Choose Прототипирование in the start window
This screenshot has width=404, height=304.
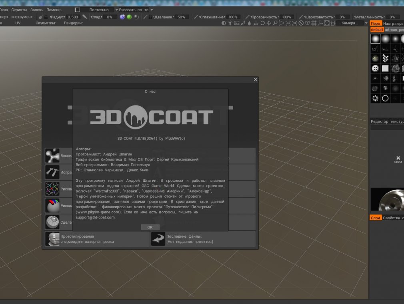pos(97,239)
